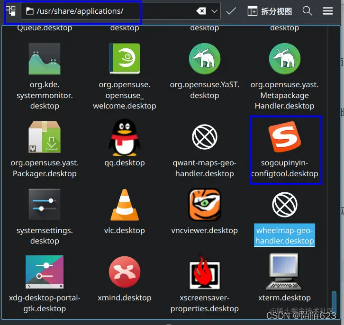Select the Sogou pinyin S icon

(x=285, y=137)
